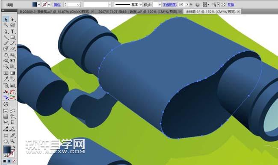Image resolution: width=278 pixels, height=165 pixels.
Task: Select the black arrow Selection tool
Action: pyautogui.click(x=6, y=19)
